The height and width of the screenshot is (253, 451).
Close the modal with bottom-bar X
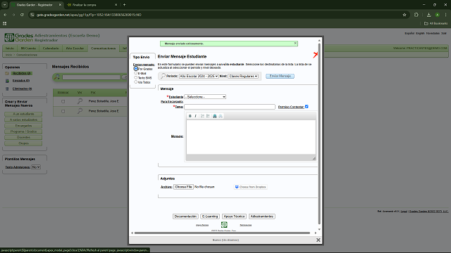(x=318, y=240)
